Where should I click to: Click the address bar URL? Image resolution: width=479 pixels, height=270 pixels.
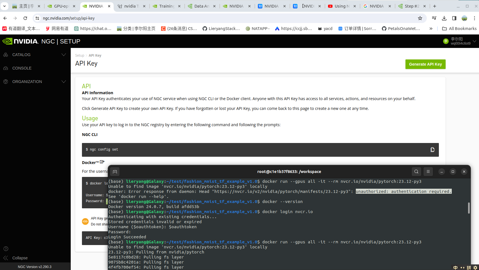[69, 18]
